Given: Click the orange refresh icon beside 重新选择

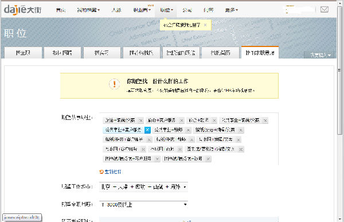Looking at the screenshot, I should [x=101, y=172].
